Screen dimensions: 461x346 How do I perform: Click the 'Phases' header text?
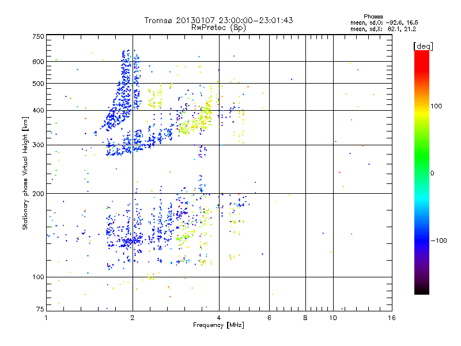(373, 17)
